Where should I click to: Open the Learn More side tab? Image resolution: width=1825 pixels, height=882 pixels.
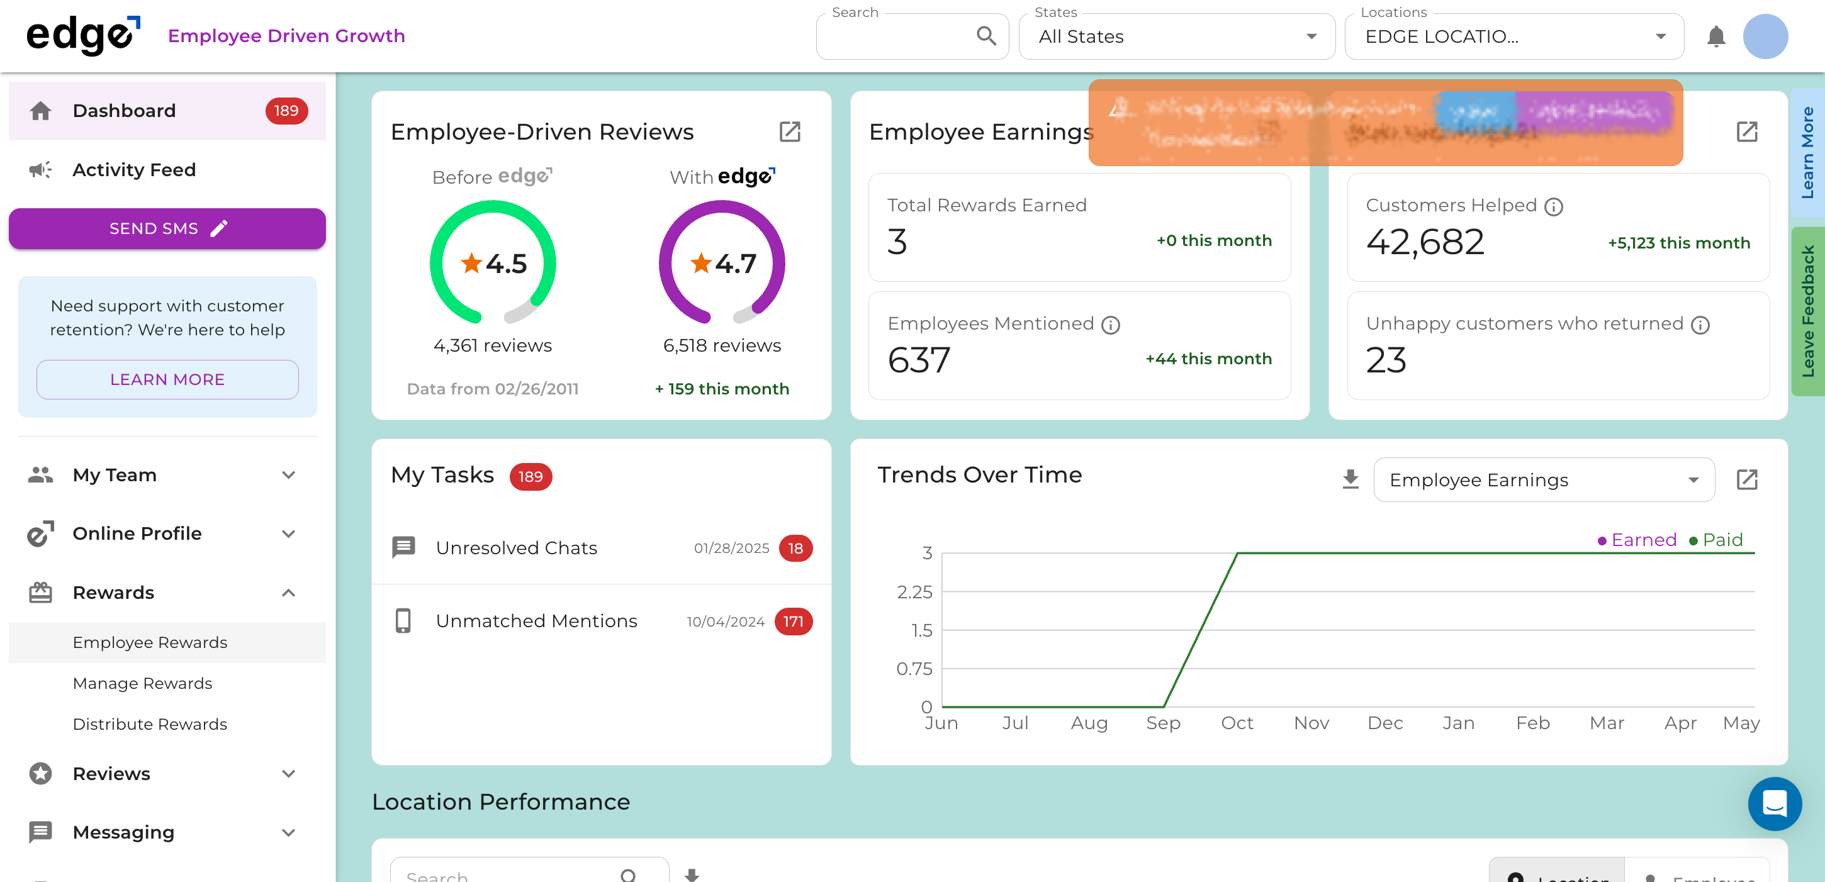[1807, 152]
